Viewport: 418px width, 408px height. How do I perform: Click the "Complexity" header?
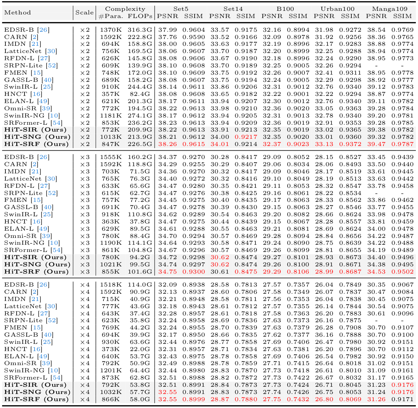click(x=125, y=9)
